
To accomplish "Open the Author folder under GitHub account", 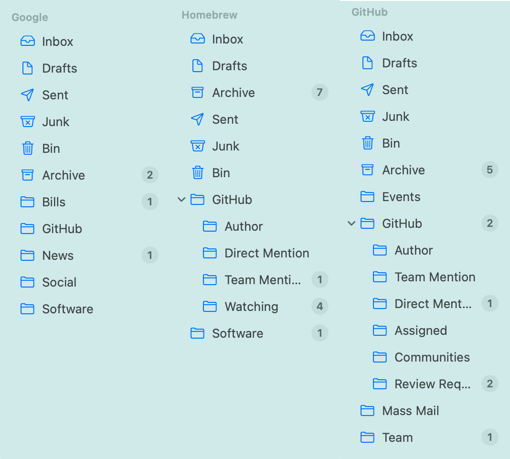I will coord(414,250).
